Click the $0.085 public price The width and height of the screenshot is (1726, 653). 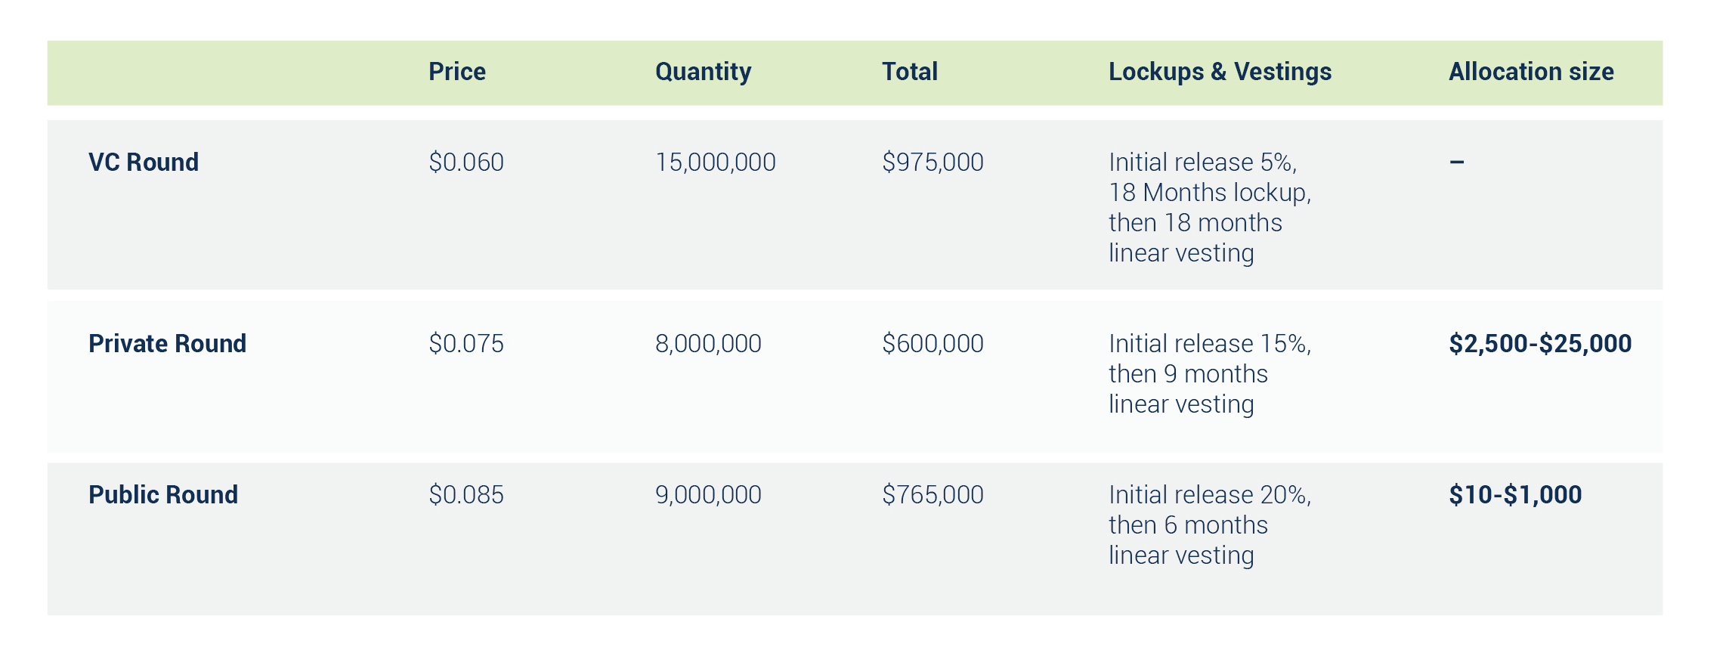tap(466, 495)
